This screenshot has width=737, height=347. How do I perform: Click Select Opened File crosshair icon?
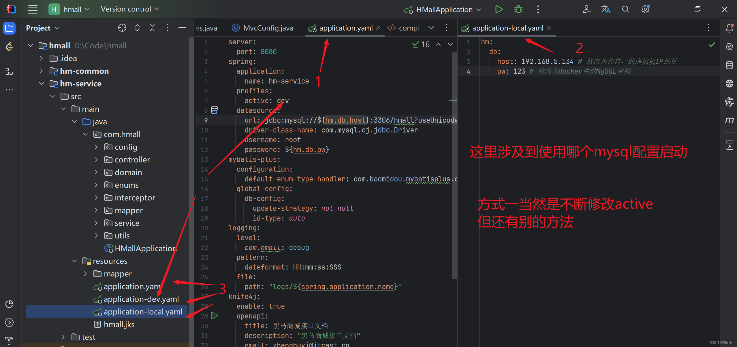122,28
